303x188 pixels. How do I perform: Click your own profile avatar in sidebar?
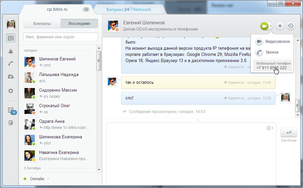pos(11,24)
